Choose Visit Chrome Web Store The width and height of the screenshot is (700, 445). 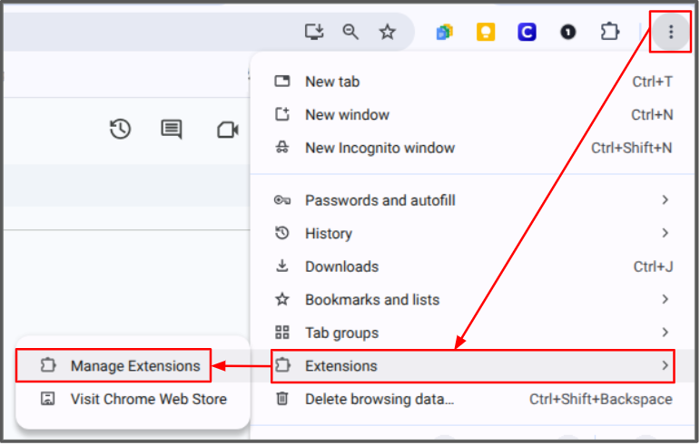tap(133, 399)
